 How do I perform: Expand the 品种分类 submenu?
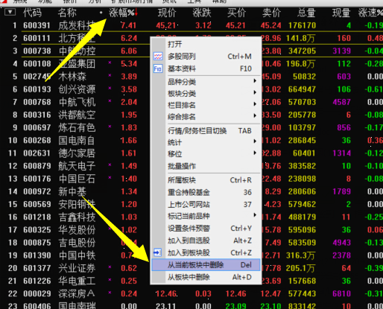[255, 80]
